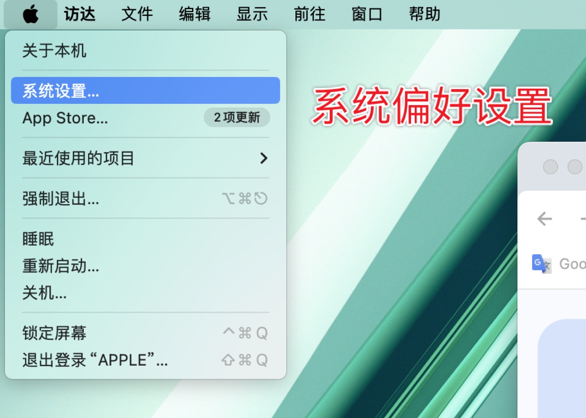The image size is (586, 418).
Task: Choose 重新启动... menu entry
Action: click(x=145, y=266)
